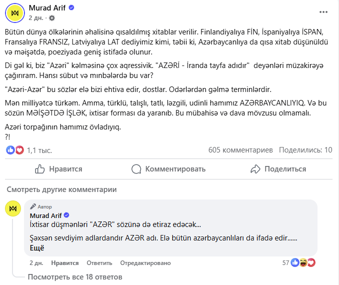Open post audience settings gear icon

51,18
